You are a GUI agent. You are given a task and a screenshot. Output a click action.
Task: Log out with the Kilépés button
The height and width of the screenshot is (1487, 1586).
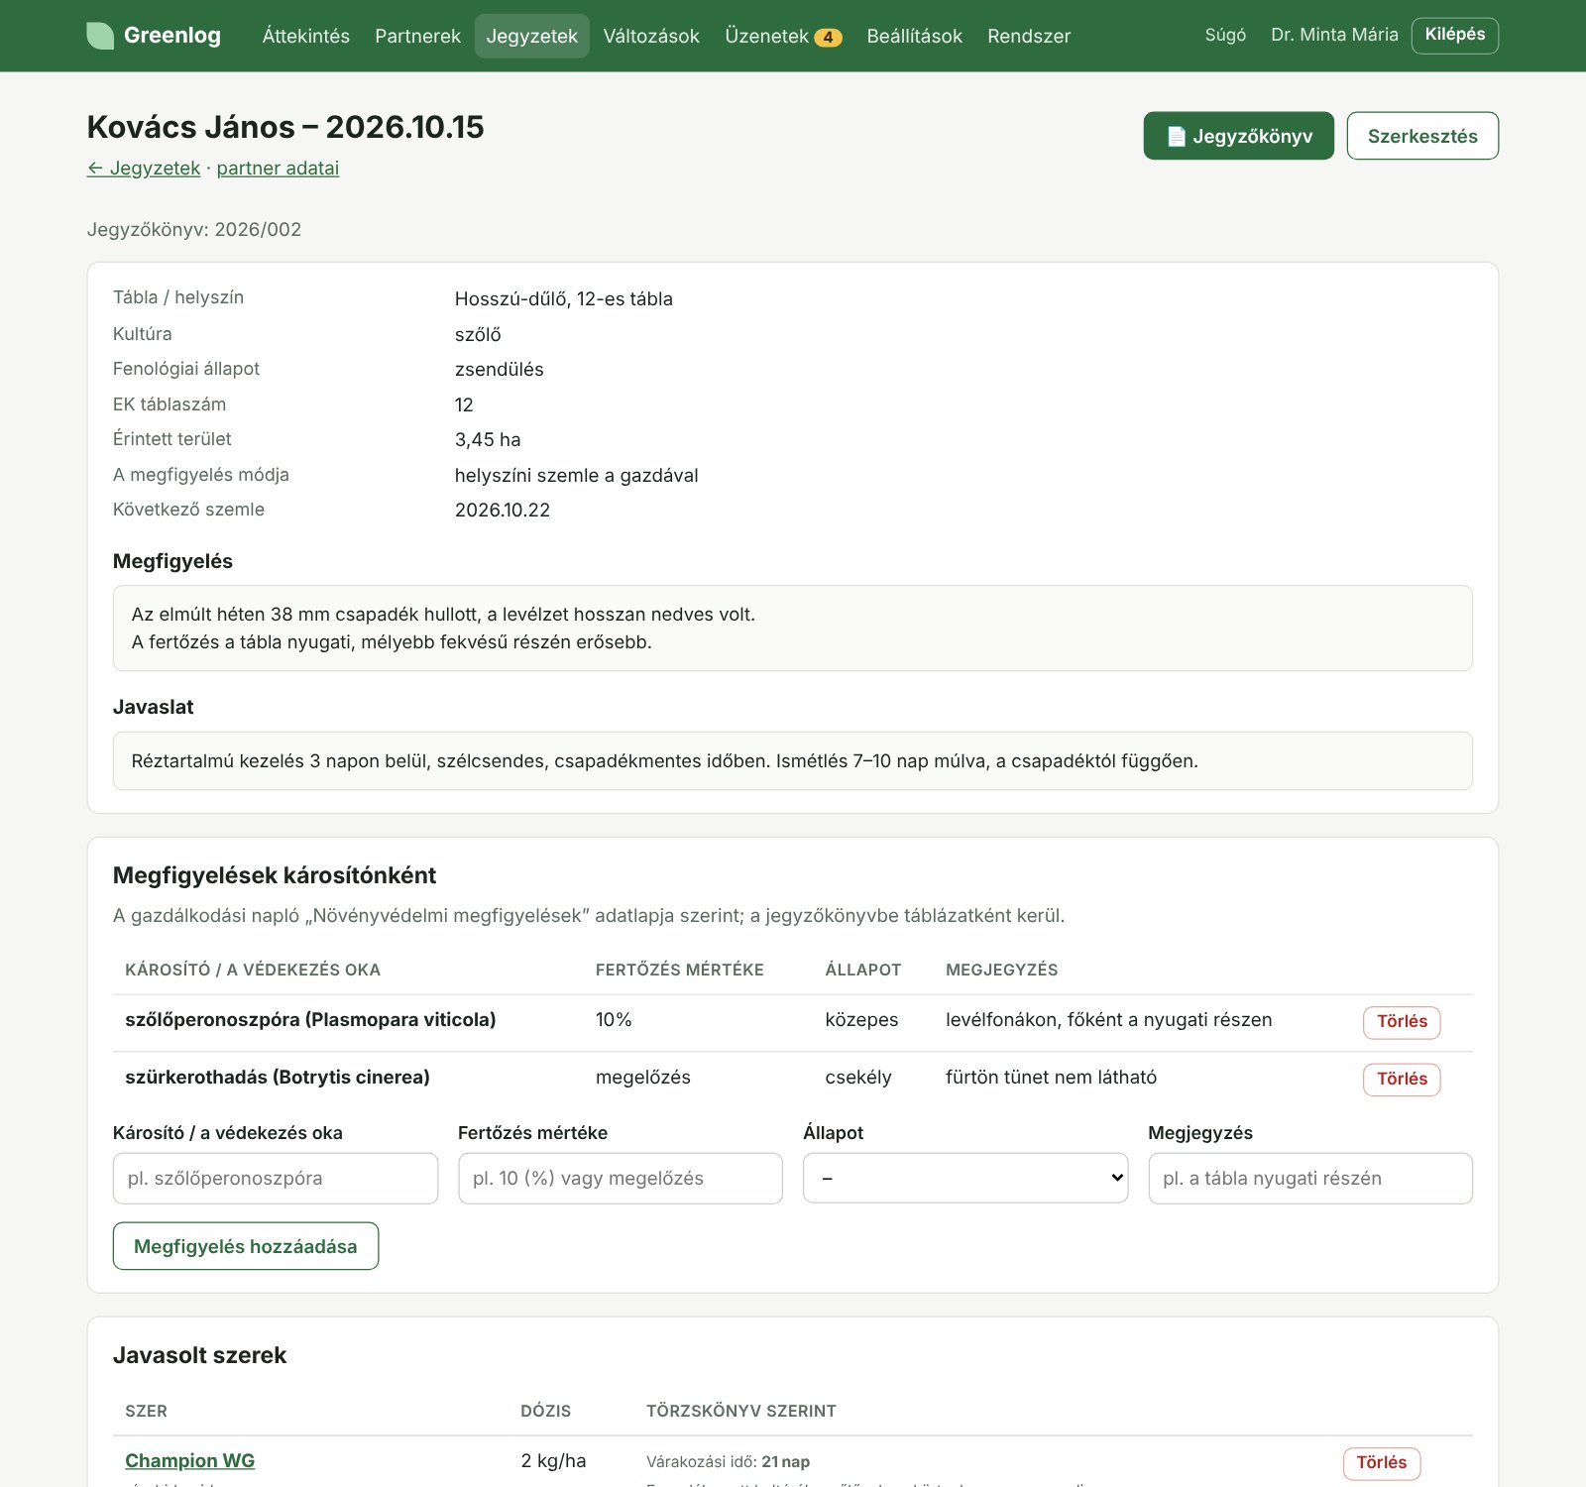pyautogui.click(x=1454, y=35)
